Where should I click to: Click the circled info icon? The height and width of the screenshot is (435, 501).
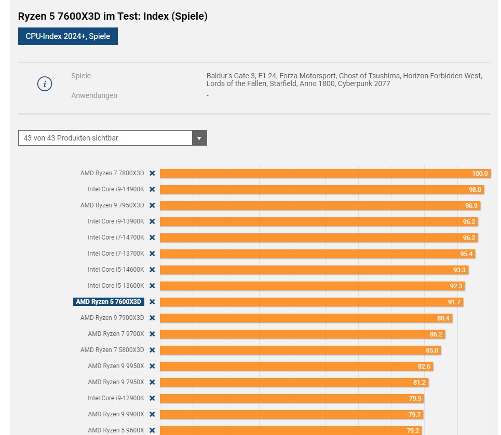45,84
